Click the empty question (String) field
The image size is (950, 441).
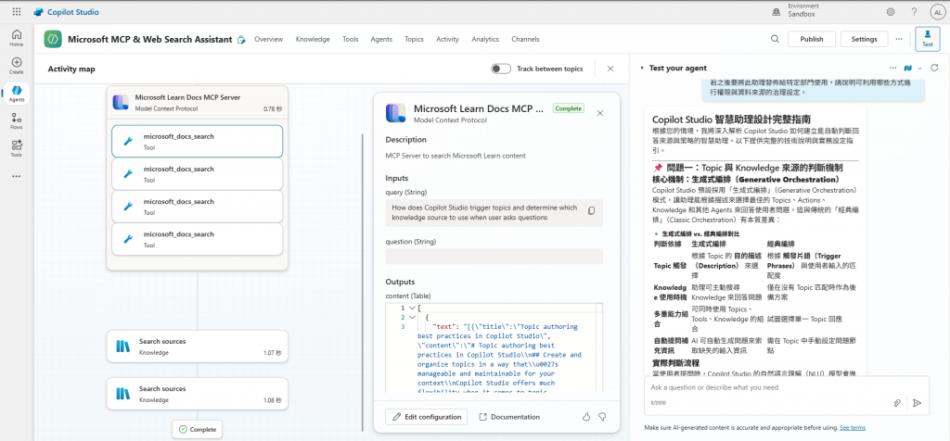[494, 256]
